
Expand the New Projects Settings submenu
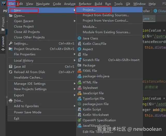(74, 89)
